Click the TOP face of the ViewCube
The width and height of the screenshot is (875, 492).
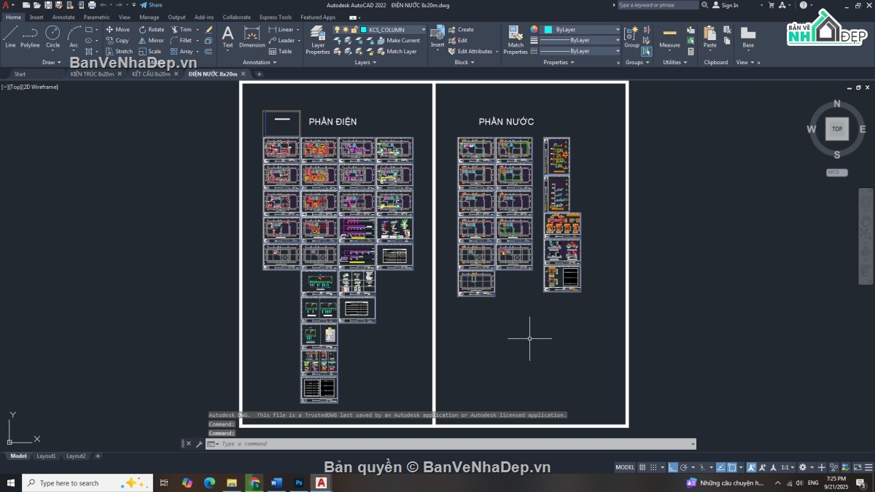pos(837,129)
